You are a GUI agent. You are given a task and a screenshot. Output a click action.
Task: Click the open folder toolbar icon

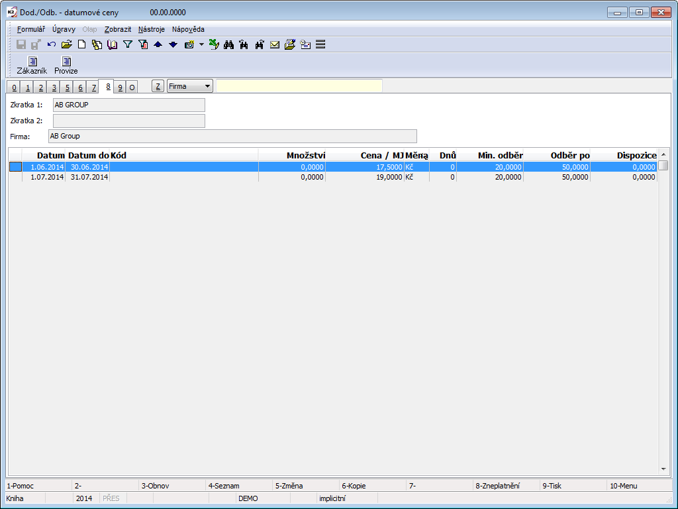(x=67, y=44)
